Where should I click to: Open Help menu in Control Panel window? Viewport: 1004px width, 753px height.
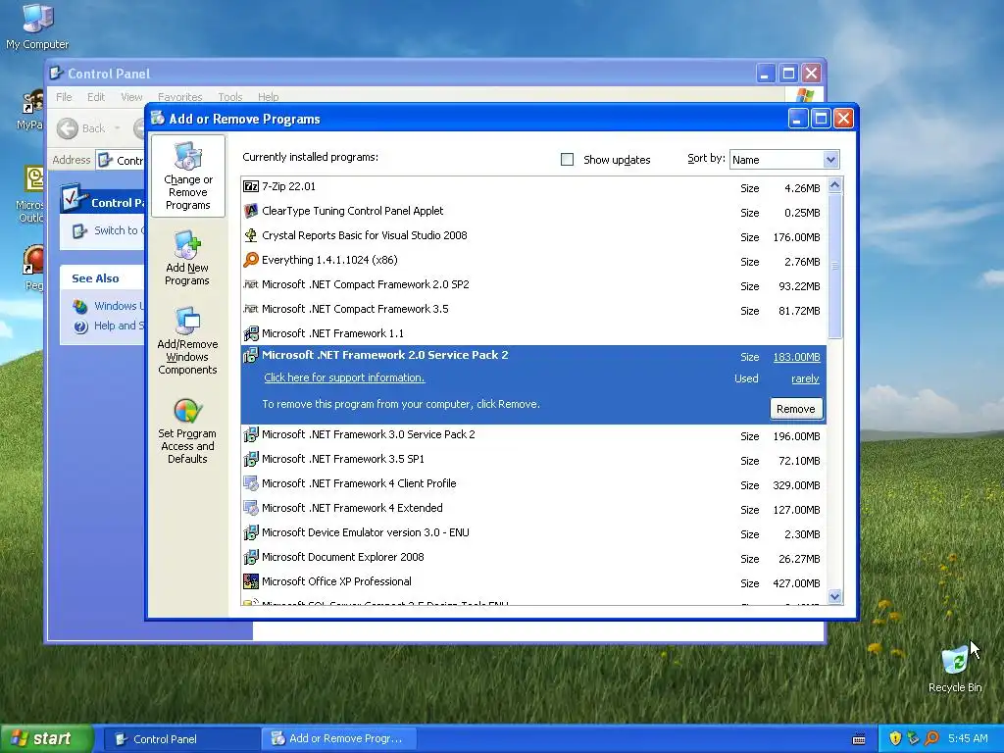(x=269, y=97)
